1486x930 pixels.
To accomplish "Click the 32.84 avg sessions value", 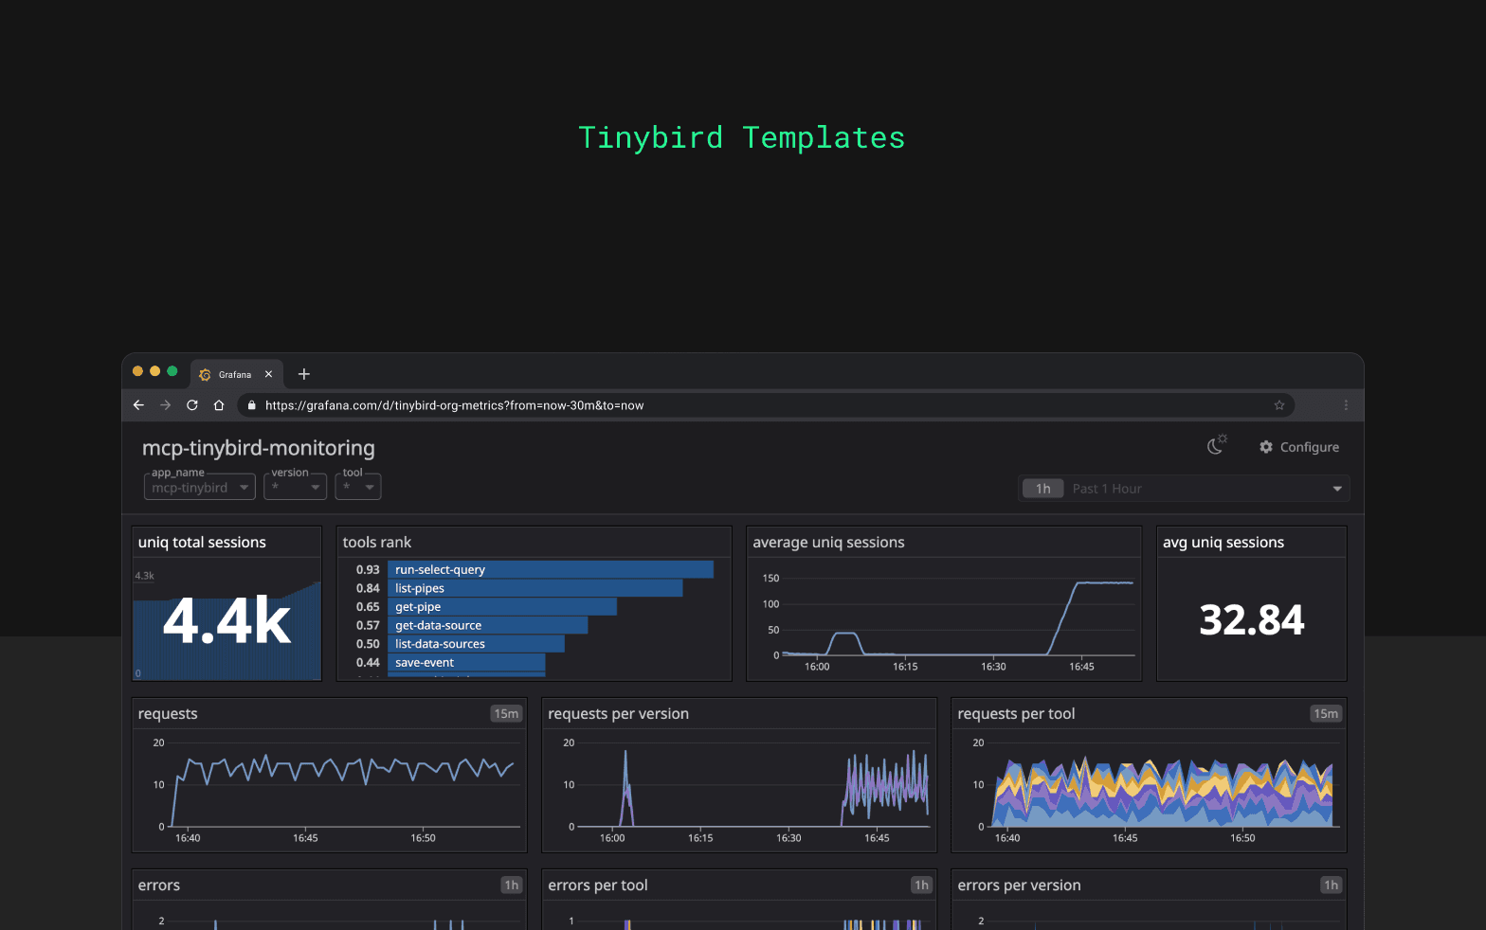I will [x=1252, y=620].
